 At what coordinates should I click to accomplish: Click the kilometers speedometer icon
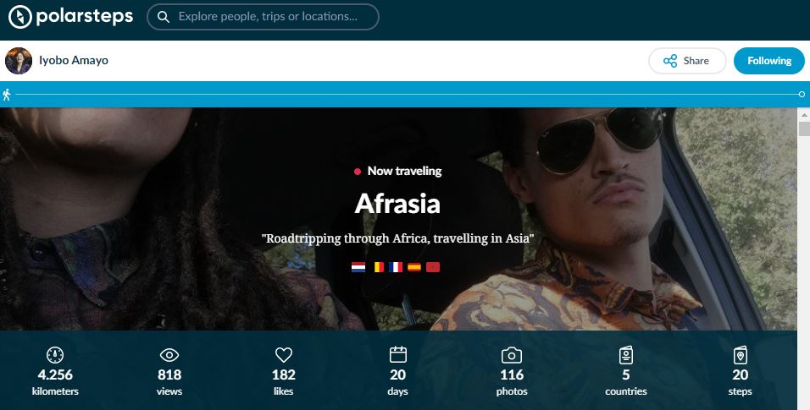point(55,355)
